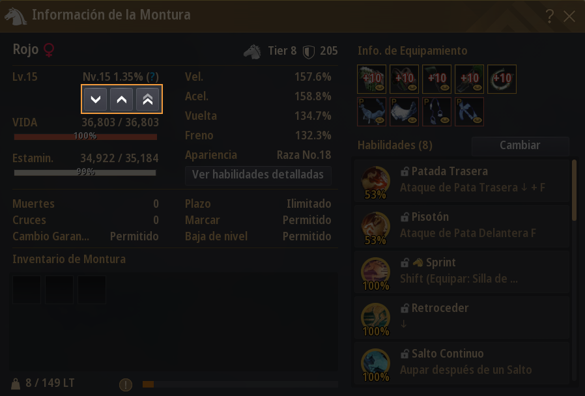Viewport: 585px width, 396px height.
Task: Click the double up chevron level button
Action: click(x=148, y=99)
